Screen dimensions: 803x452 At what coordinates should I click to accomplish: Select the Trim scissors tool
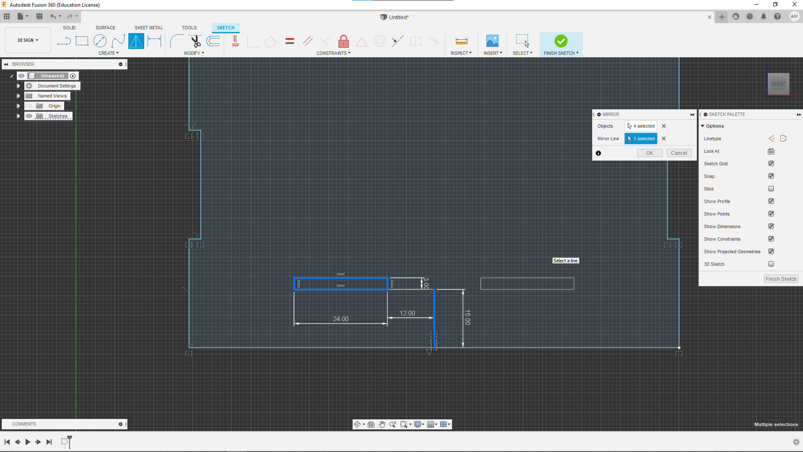pyautogui.click(x=195, y=41)
